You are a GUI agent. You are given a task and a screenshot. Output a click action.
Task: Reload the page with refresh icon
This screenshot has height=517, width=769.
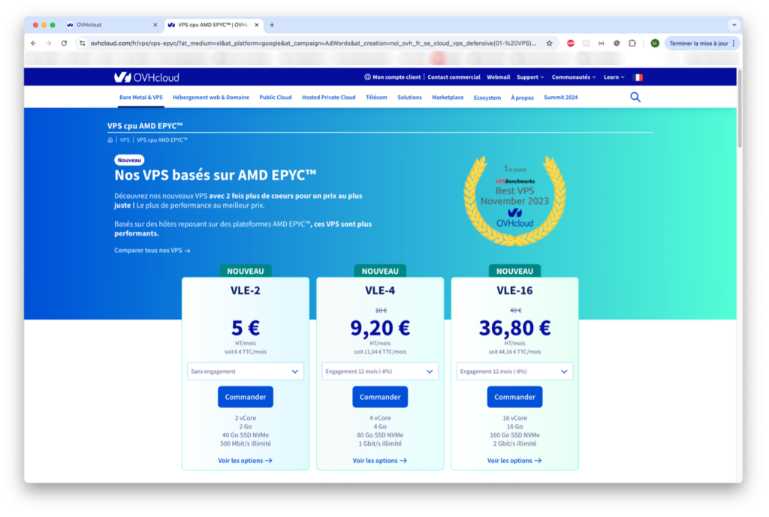(x=64, y=43)
